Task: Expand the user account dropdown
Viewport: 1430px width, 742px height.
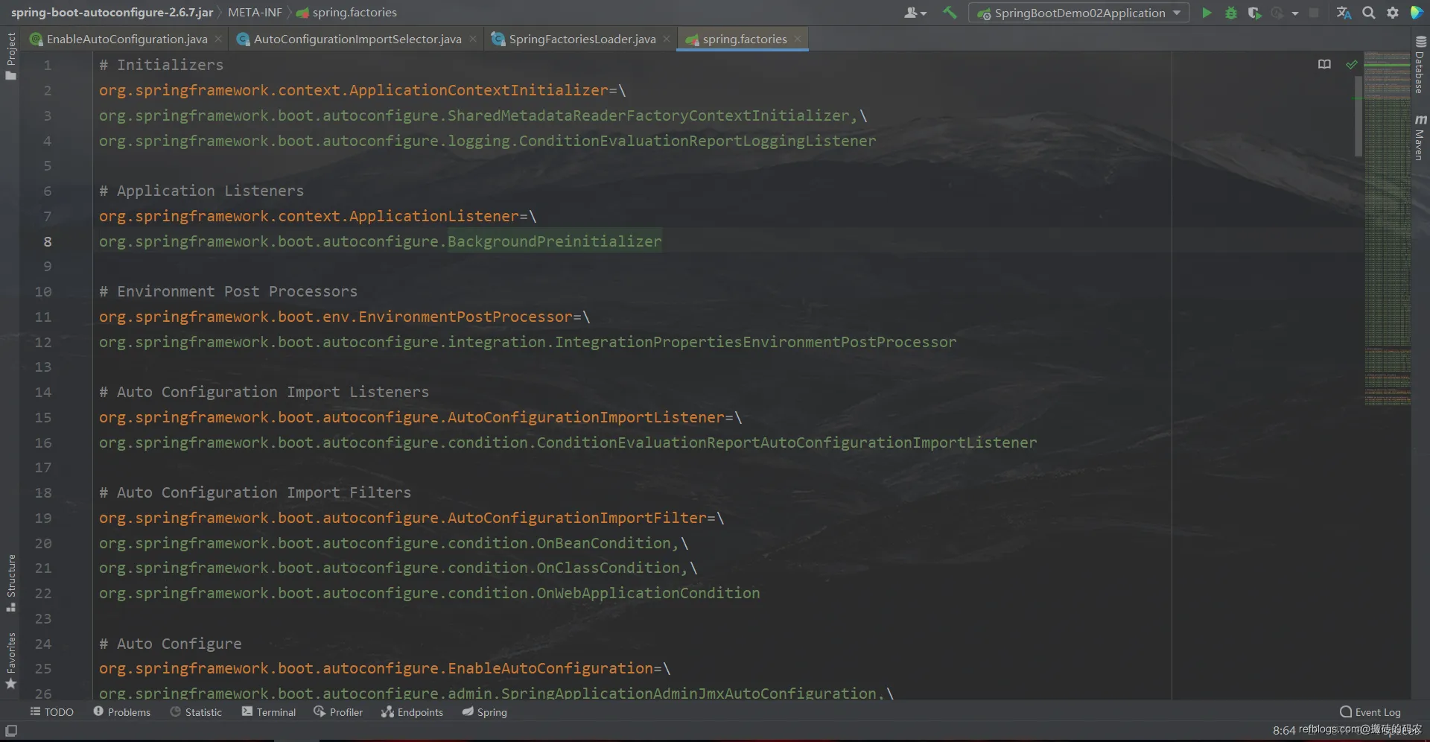Action: pyautogui.click(x=915, y=13)
